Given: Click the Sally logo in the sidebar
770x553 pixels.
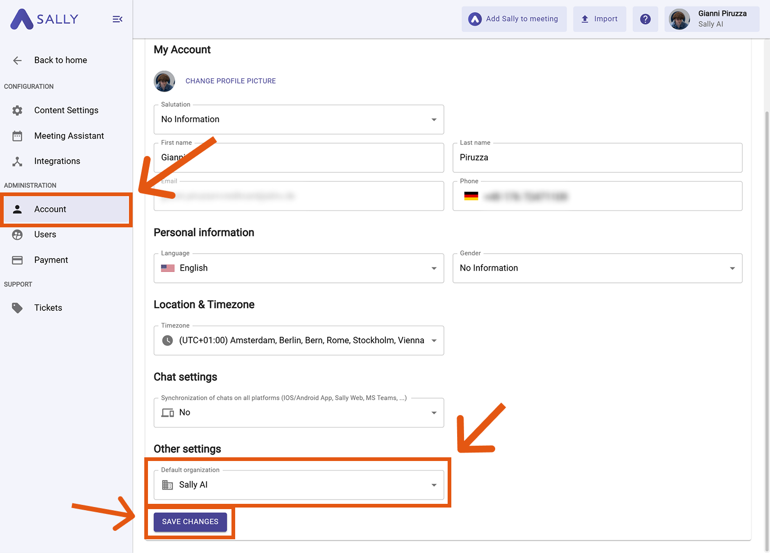Looking at the screenshot, I should click(x=44, y=19).
